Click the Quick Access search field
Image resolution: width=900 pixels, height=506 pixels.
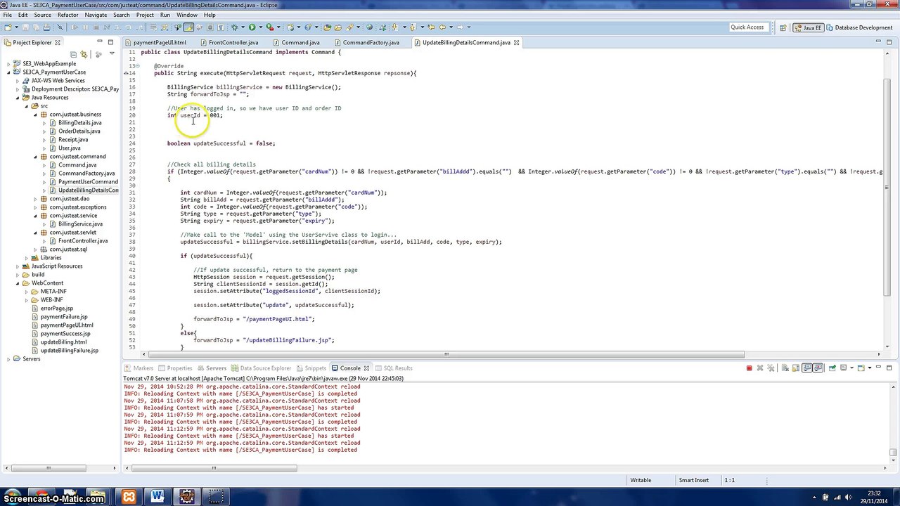tap(747, 27)
